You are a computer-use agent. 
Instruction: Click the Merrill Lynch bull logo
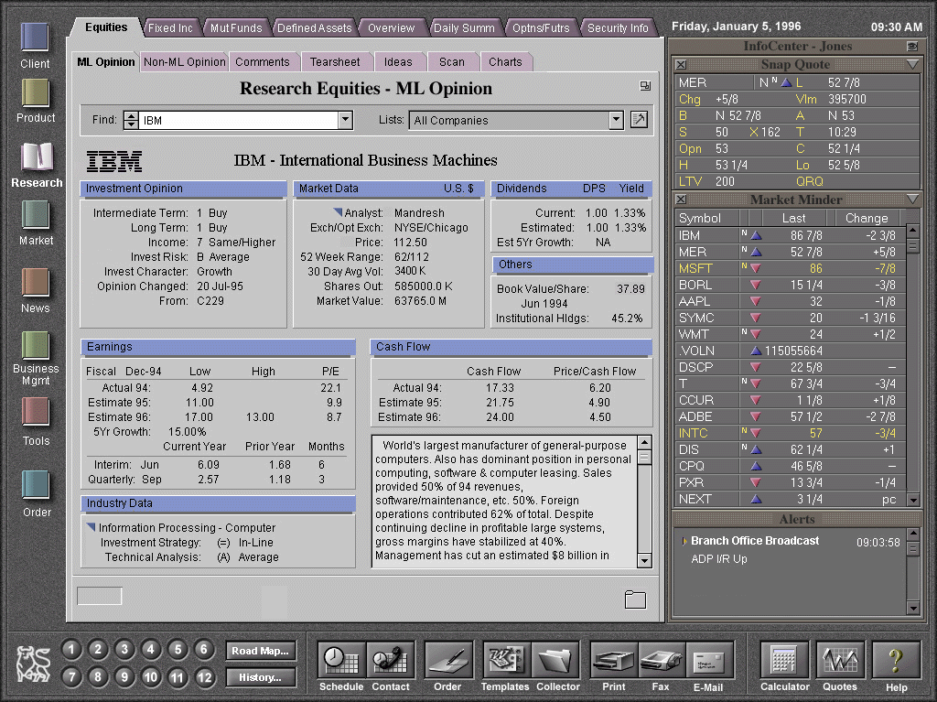click(x=33, y=664)
